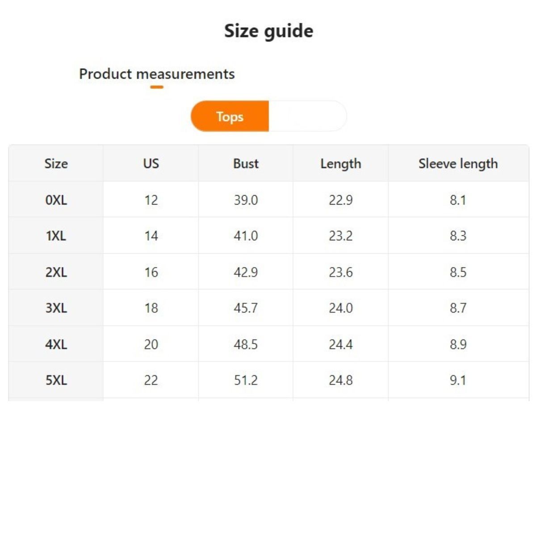Select the 24.0 length value for 3XL

pyautogui.click(x=340, y=308)
